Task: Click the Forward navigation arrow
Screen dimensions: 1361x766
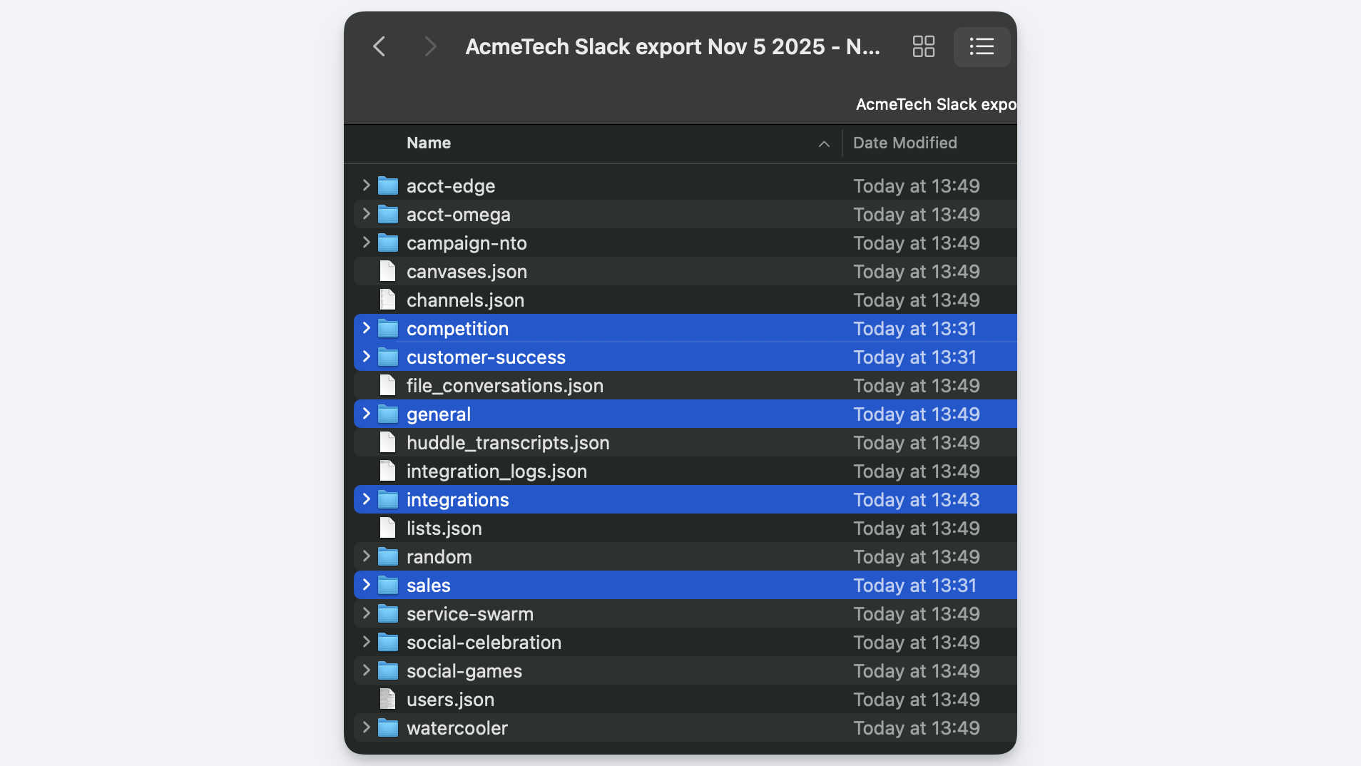Action: point(429,47)
